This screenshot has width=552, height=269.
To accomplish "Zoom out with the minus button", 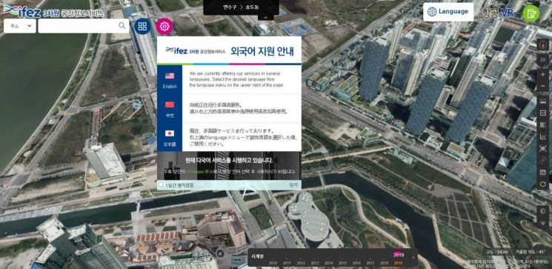I will [x=542, y=86].
